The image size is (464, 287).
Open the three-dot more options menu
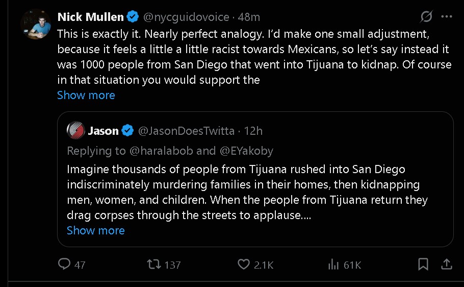click(x=447, y=17)
